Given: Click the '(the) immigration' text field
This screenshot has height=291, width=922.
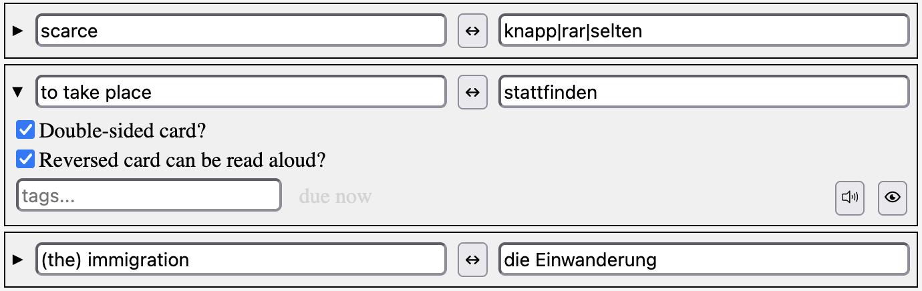Looking at the screenshot, I should coord(241,260).
